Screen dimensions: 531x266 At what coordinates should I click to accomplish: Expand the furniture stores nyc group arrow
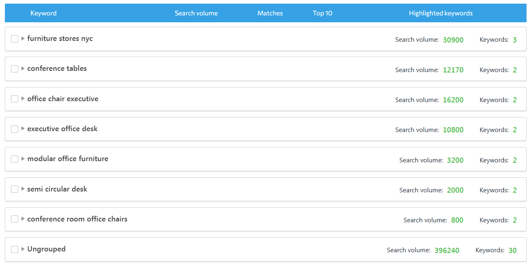click(23, 39)
